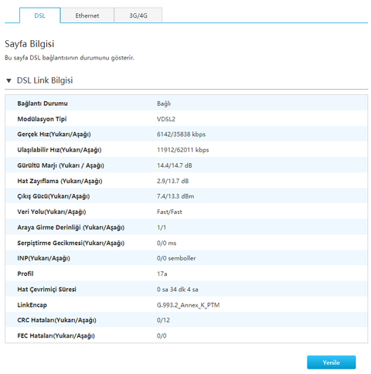Image resolution: width=371 pixels, height=374 pixels.
Task: Click the Yenile refresh button
Action: pos(332,362)
